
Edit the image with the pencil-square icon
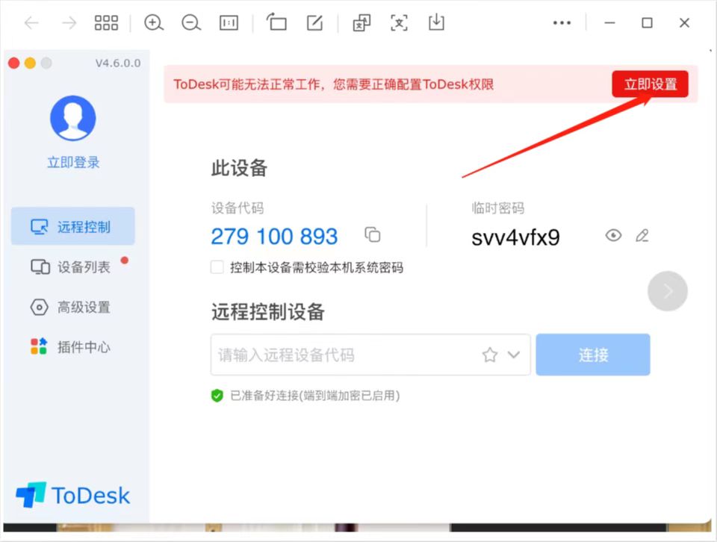point(314,22)
